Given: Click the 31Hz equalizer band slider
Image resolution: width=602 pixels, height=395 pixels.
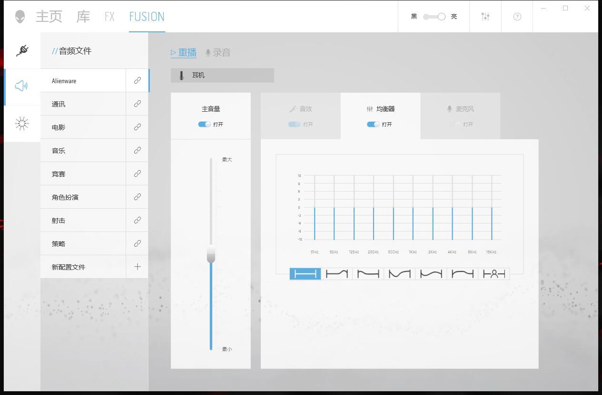Looking at the screenshot, I should point(315,208).
